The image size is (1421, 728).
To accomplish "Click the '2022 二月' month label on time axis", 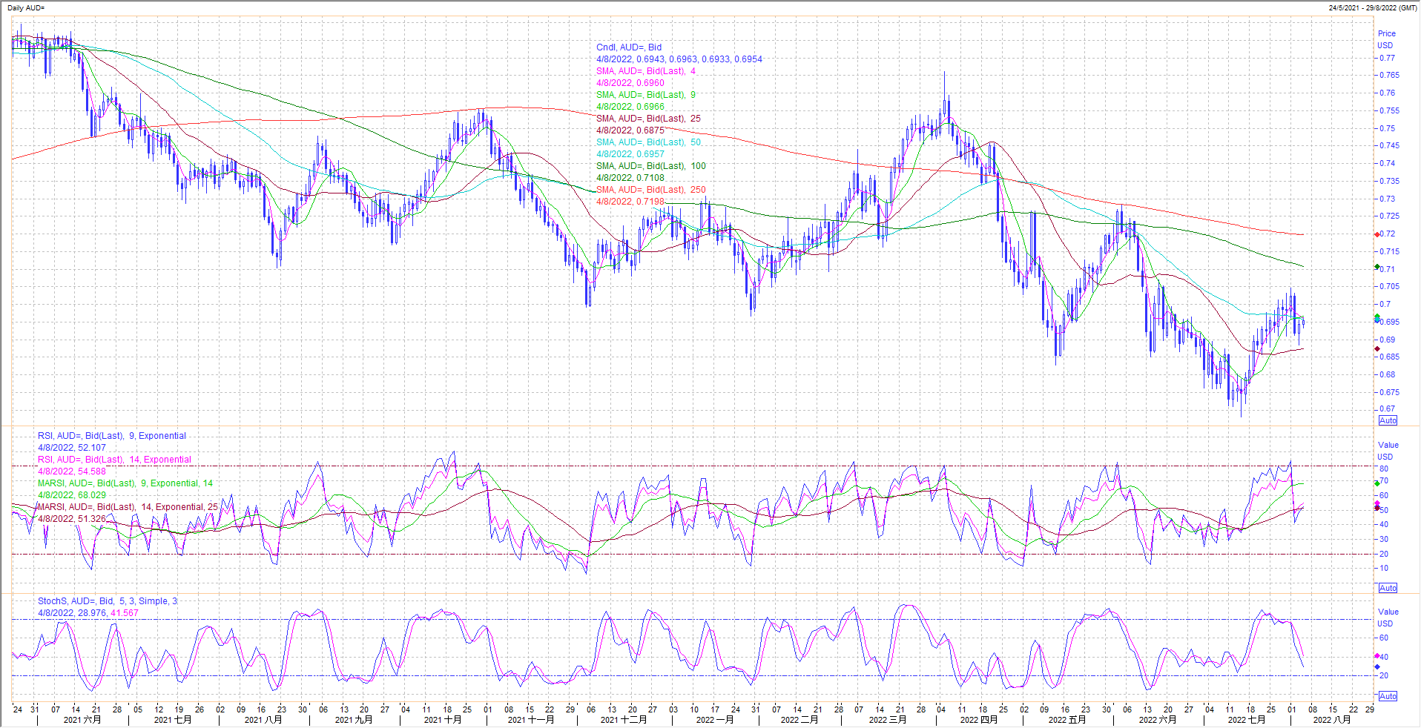I will (x=799, y=720).
